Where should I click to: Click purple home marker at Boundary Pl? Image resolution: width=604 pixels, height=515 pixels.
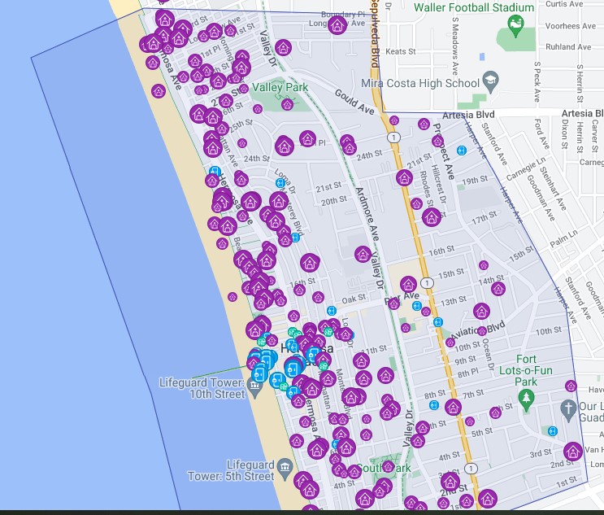tap(337, 24)
